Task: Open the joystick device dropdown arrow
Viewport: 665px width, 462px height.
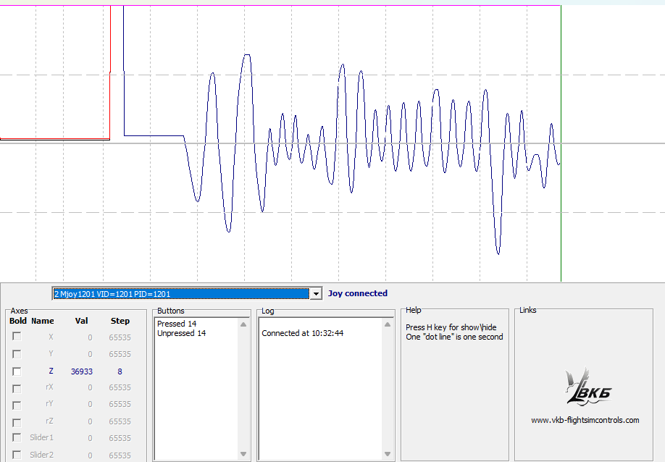Action: (316, 294)
